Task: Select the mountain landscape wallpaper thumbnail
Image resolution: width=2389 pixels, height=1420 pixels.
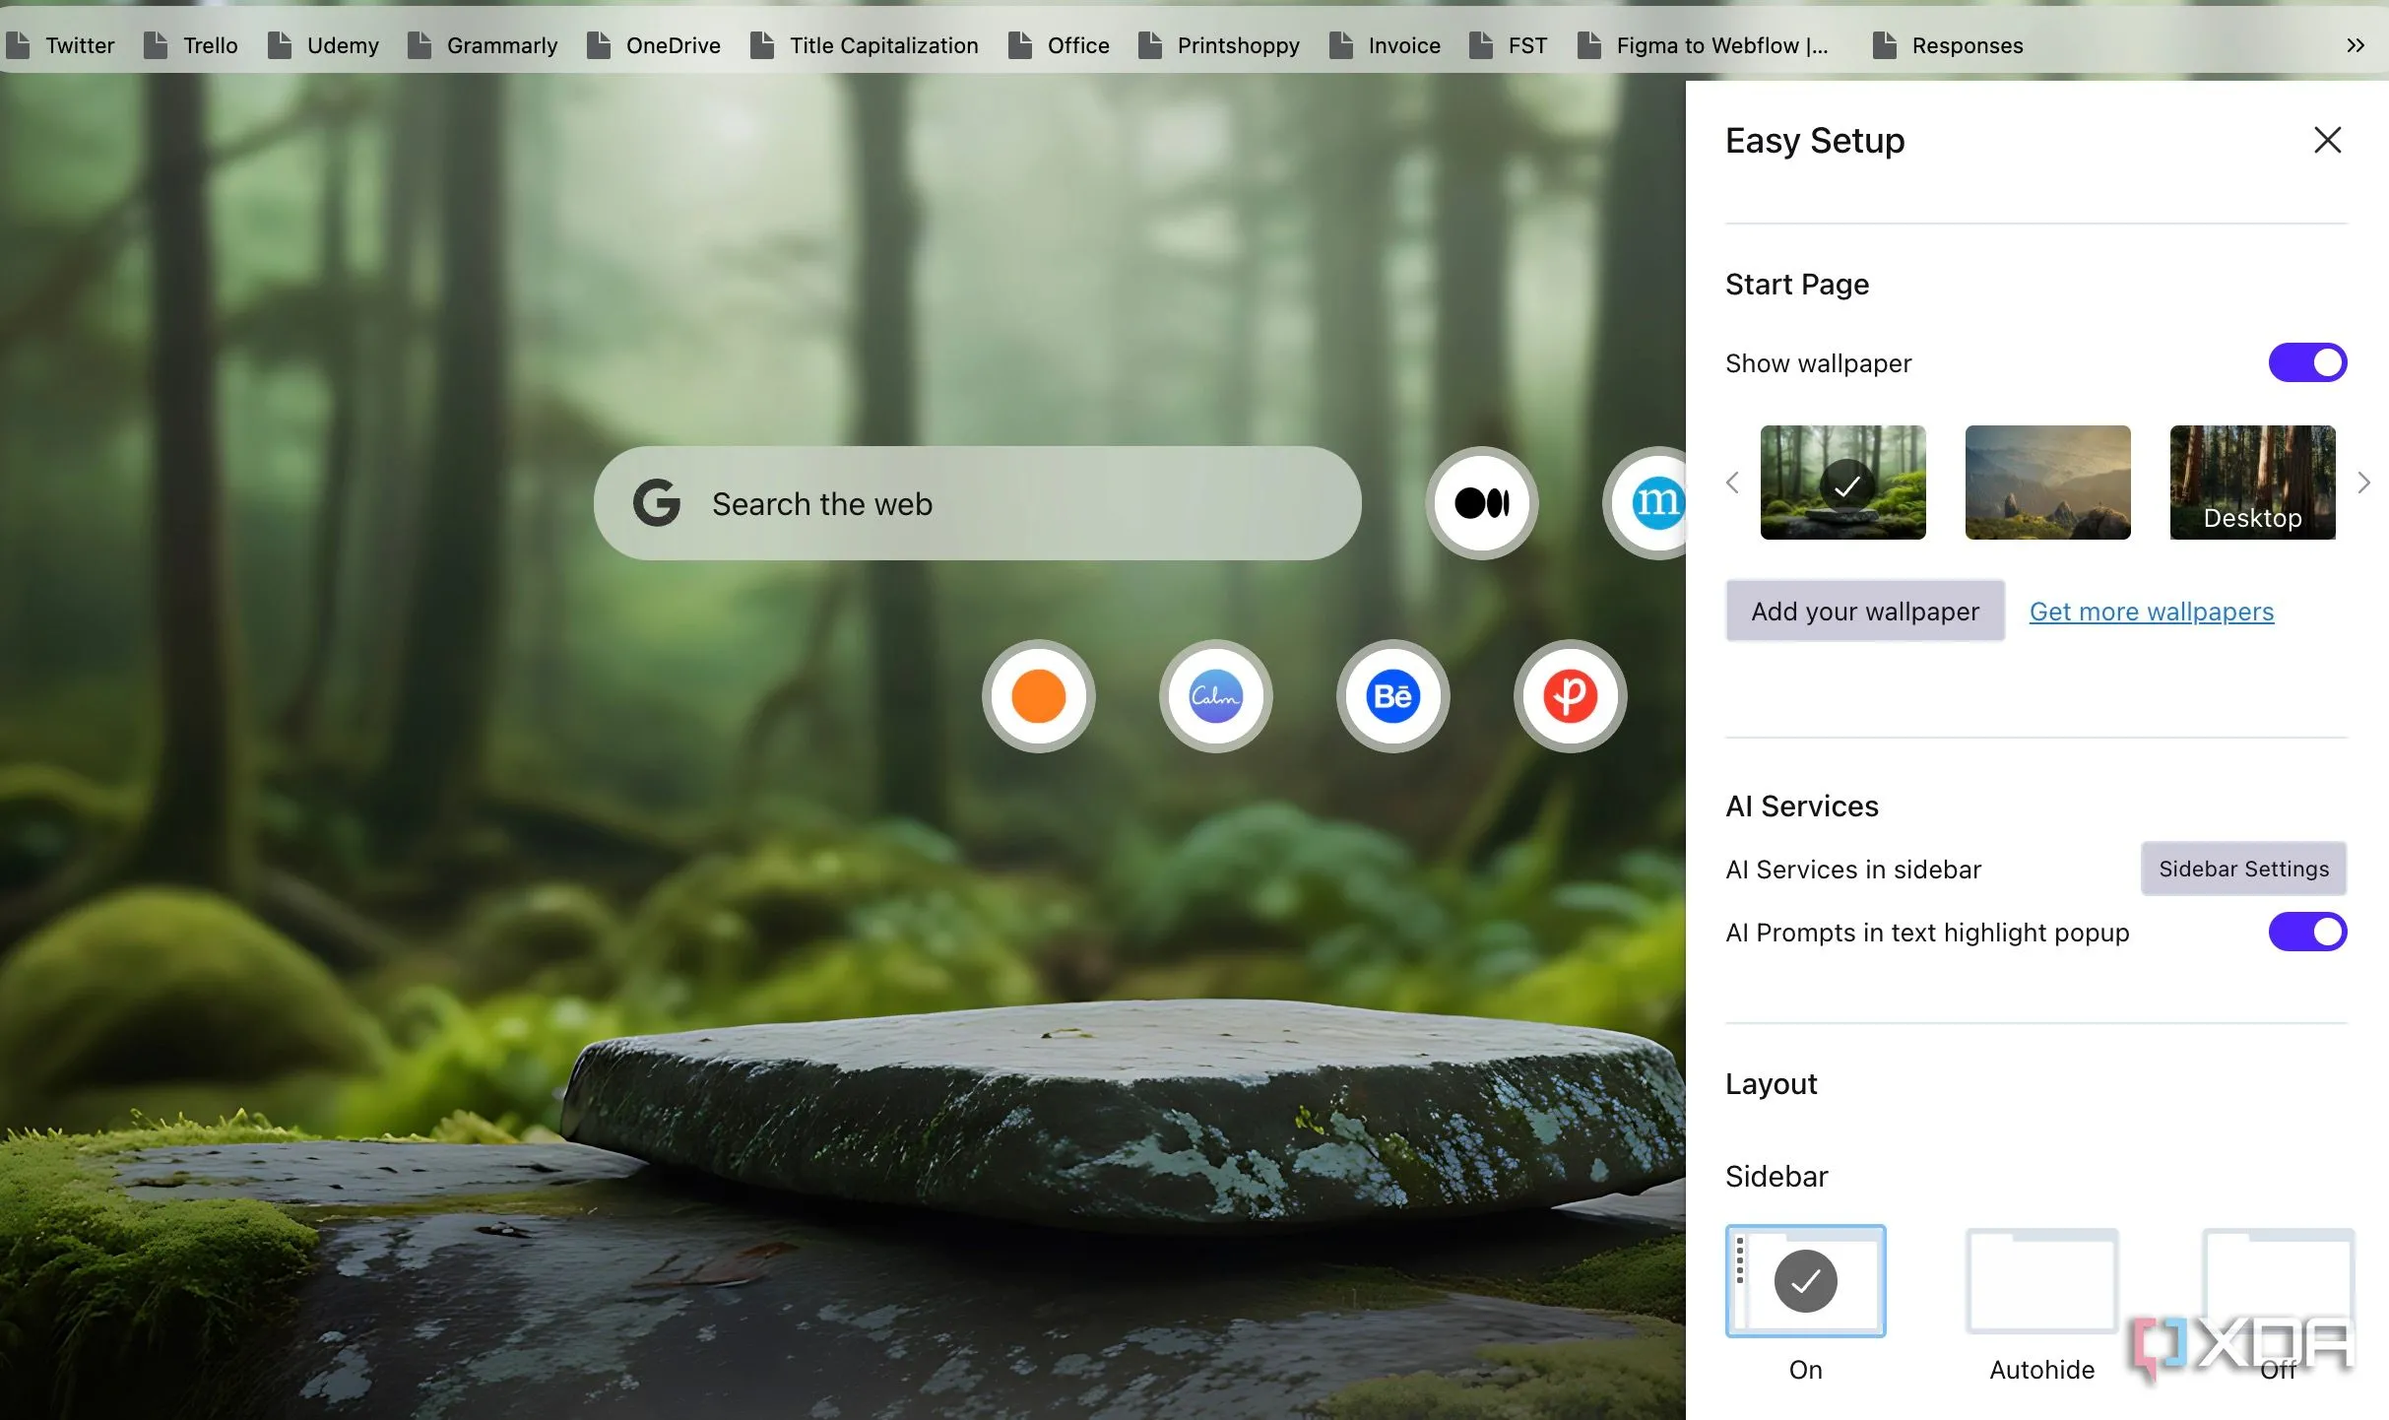Action: click(x=2047, y=483)
